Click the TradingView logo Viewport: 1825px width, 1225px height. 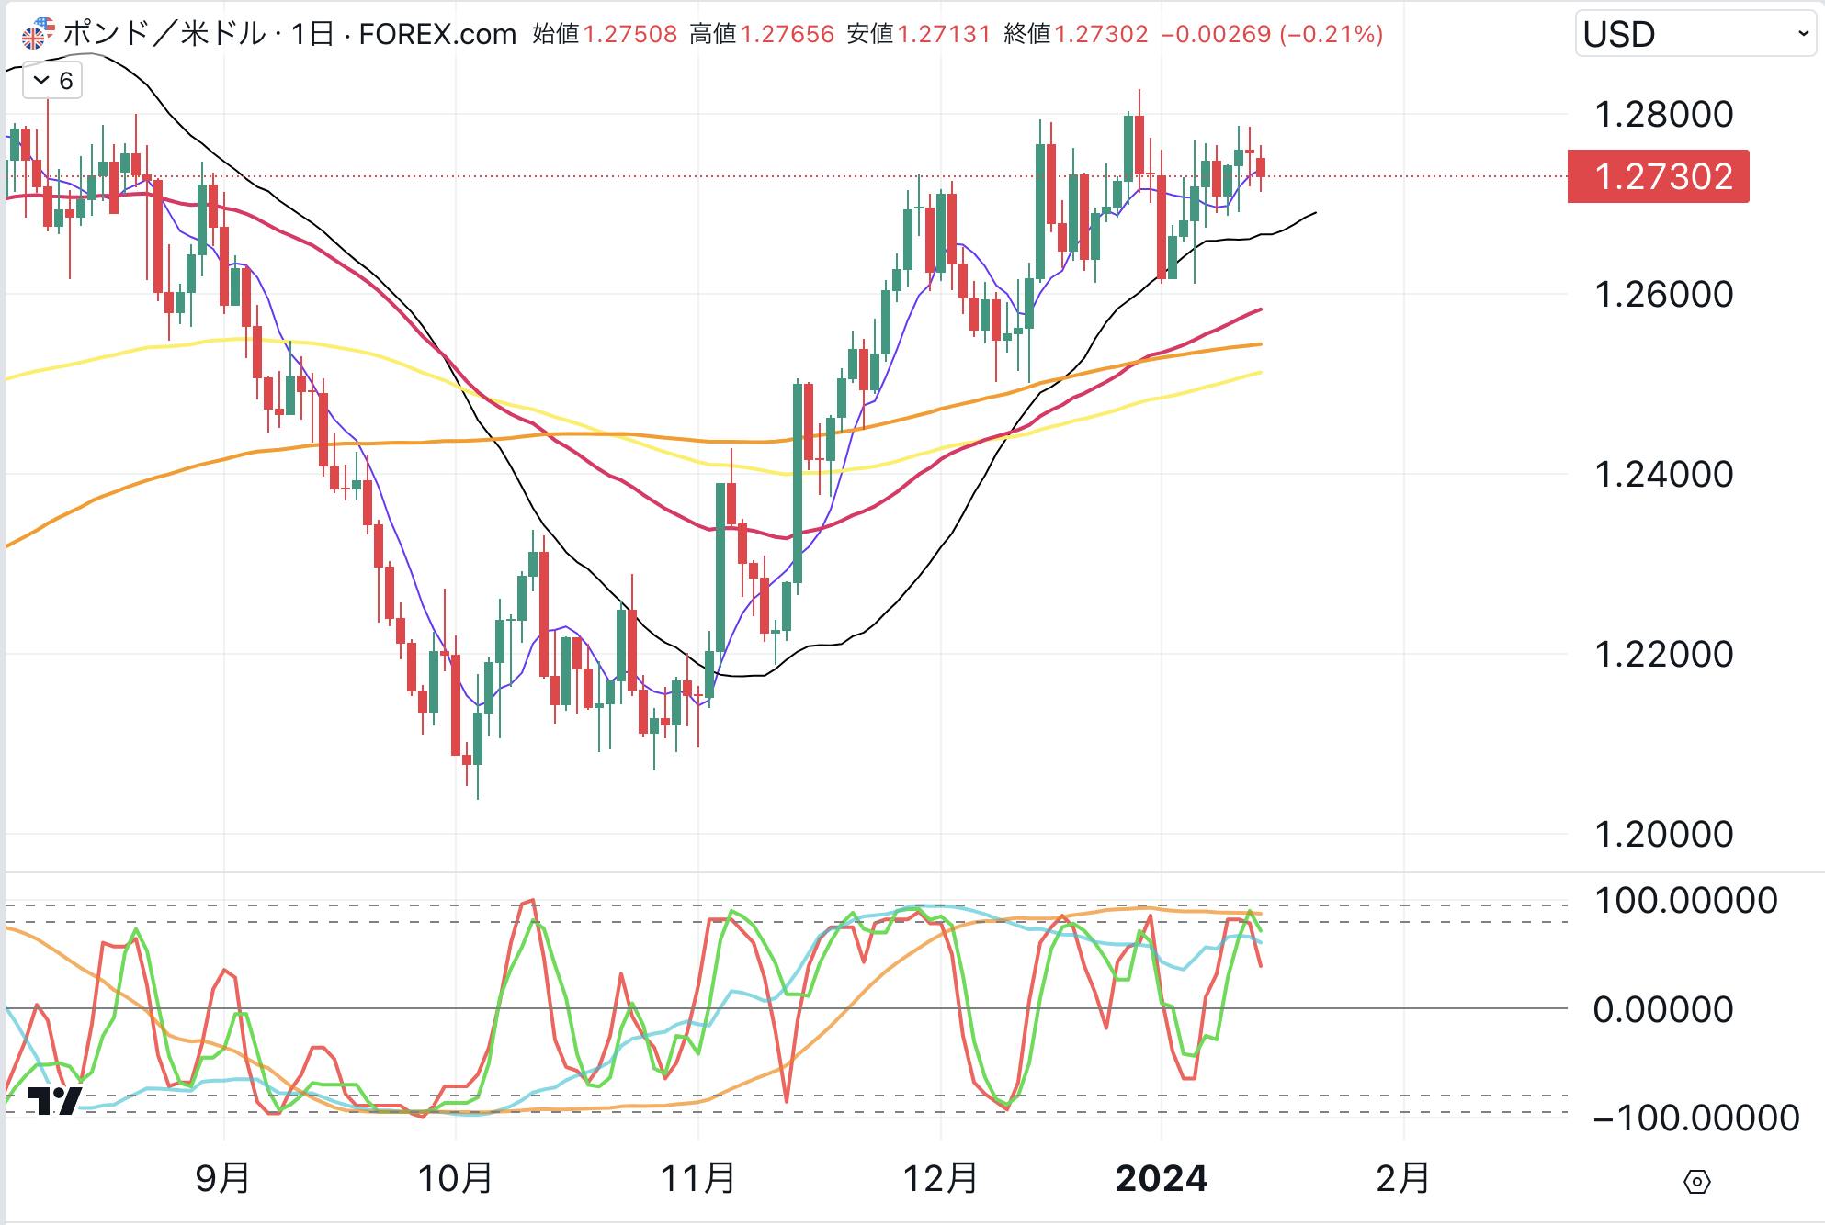[x=54, y=1099]
